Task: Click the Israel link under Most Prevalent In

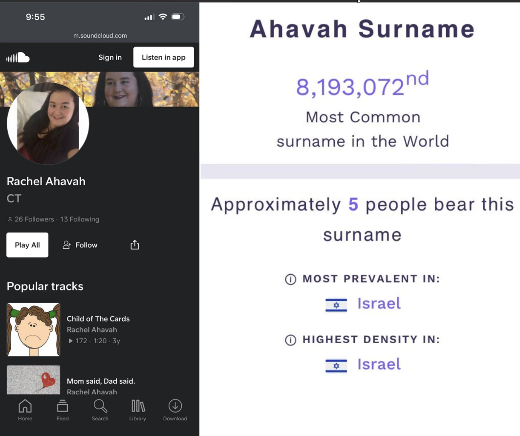Action: click(379, 304)
